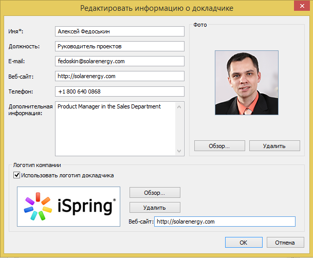Click the Дополнительная информация label

30,110
